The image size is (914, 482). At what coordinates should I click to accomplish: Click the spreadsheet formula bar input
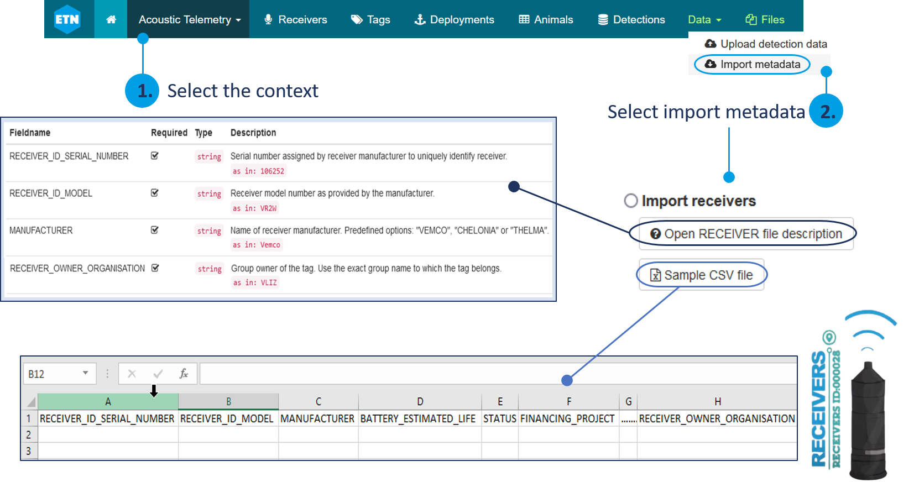coord(498,374)
